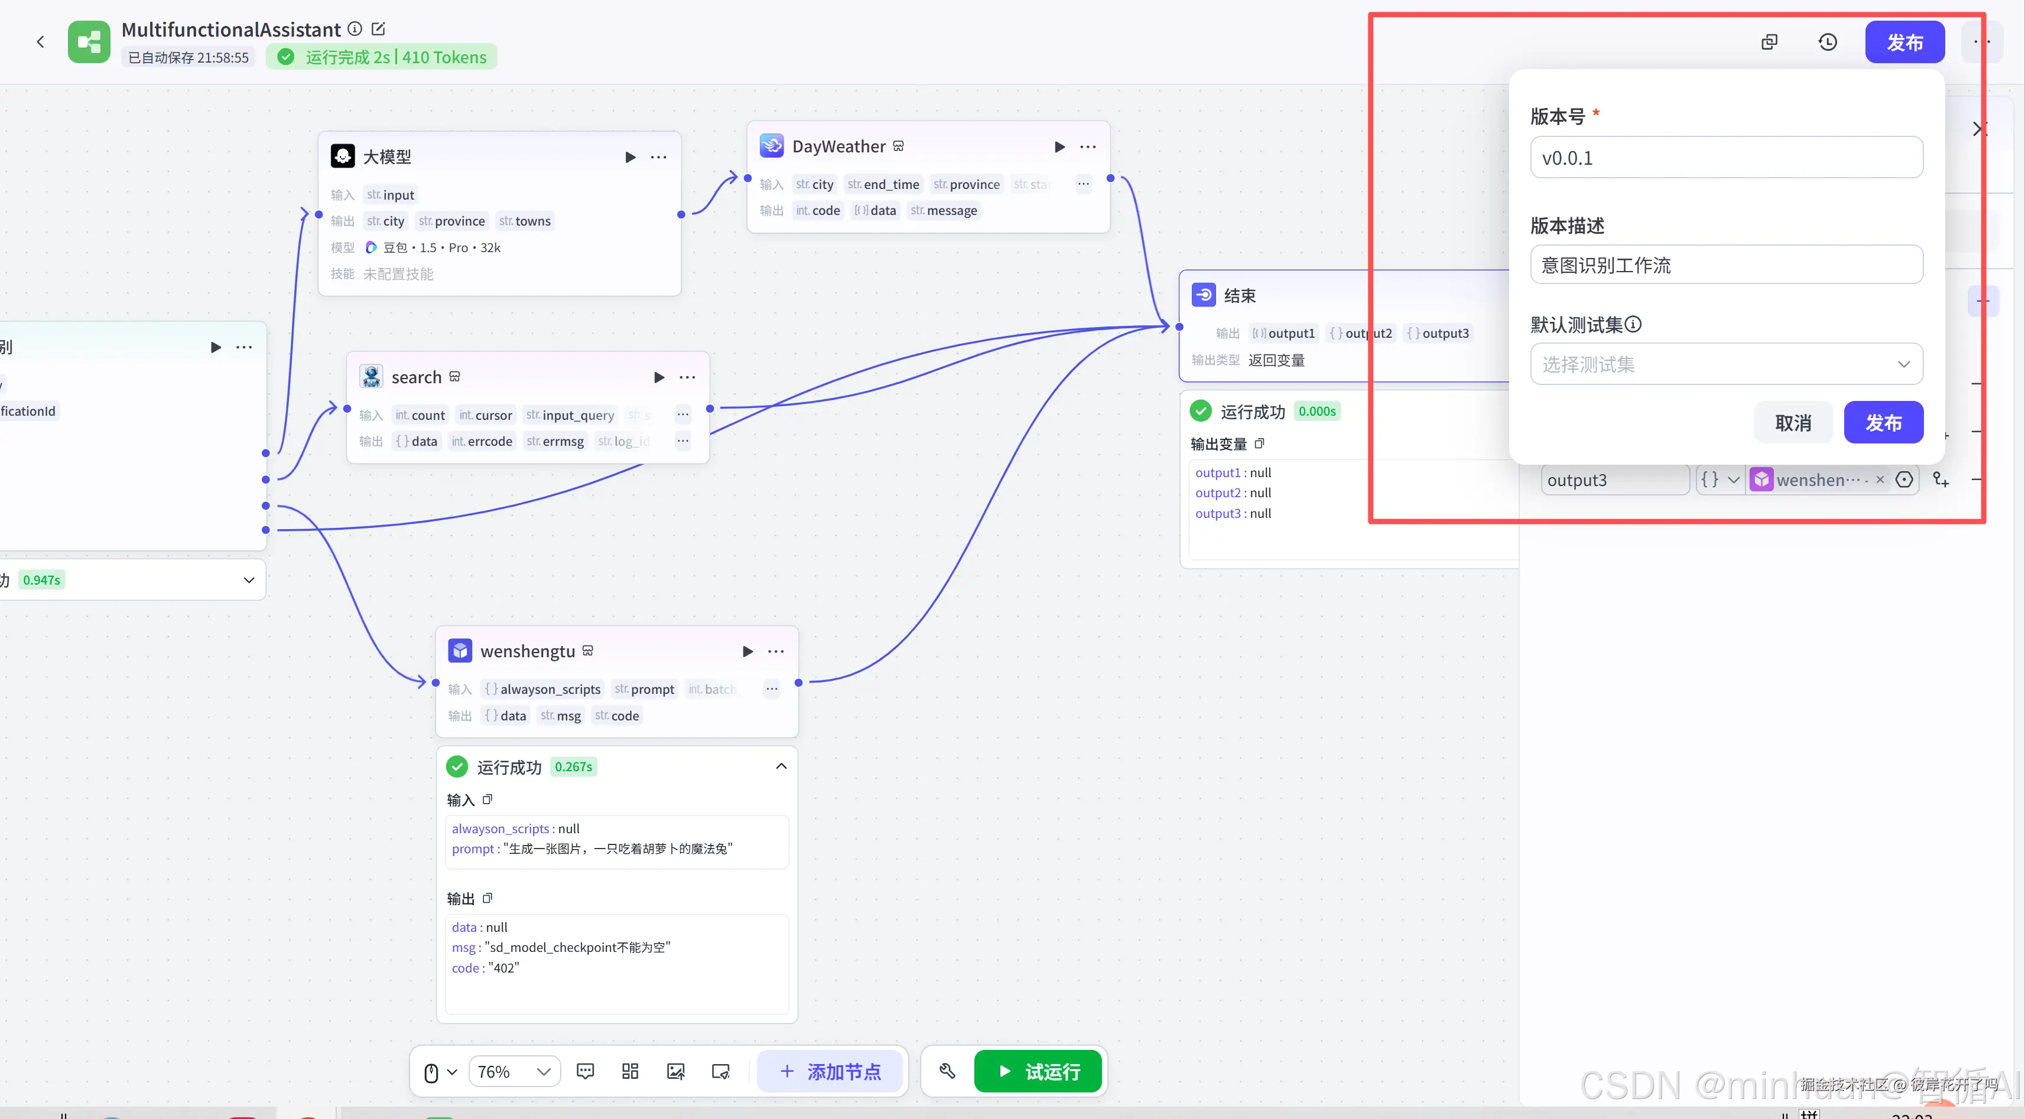Copy the 输出变量 values in 结束 result
The height and width of the screenshot is (1119, 2025).
tap(1259, 444)
